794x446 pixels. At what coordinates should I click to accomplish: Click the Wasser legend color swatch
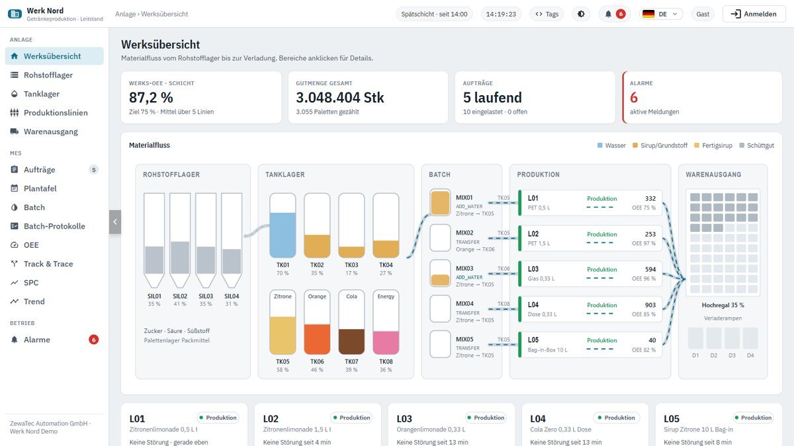(600, 145)
